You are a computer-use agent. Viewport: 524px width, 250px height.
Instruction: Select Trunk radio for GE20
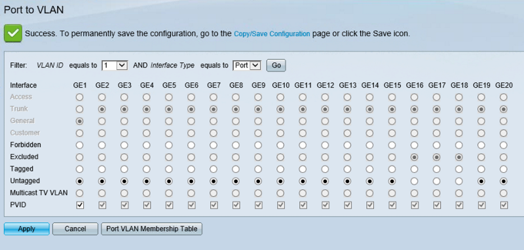pyautogui.click(x=504, y=109)
